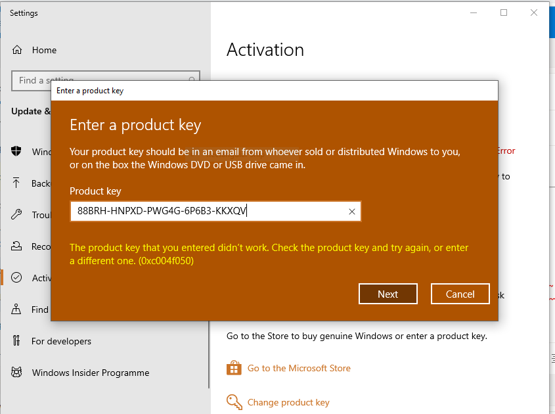
Task: Open the Home settings label
Action: [44, 51]
